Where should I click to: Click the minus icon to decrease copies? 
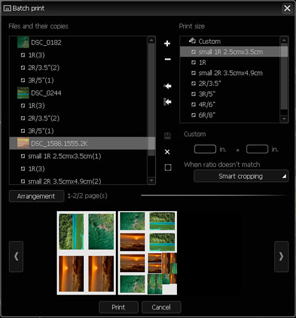(167, 59)
